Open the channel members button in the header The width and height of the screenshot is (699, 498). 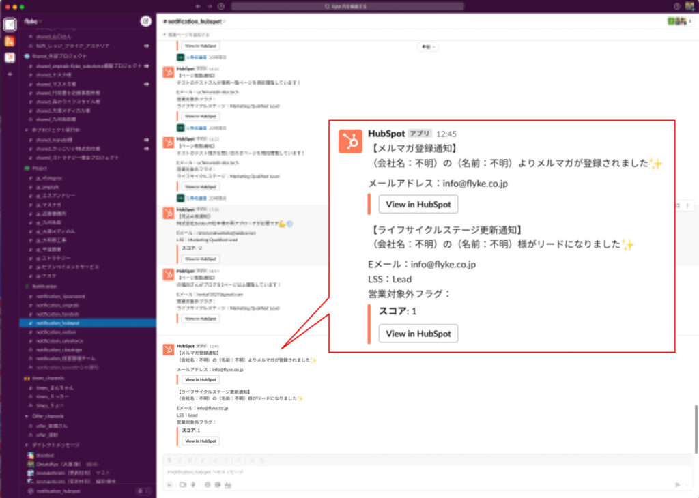click(679, 21)
